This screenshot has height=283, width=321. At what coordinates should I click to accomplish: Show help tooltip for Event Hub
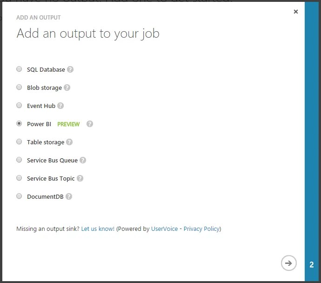coord(60,106)
